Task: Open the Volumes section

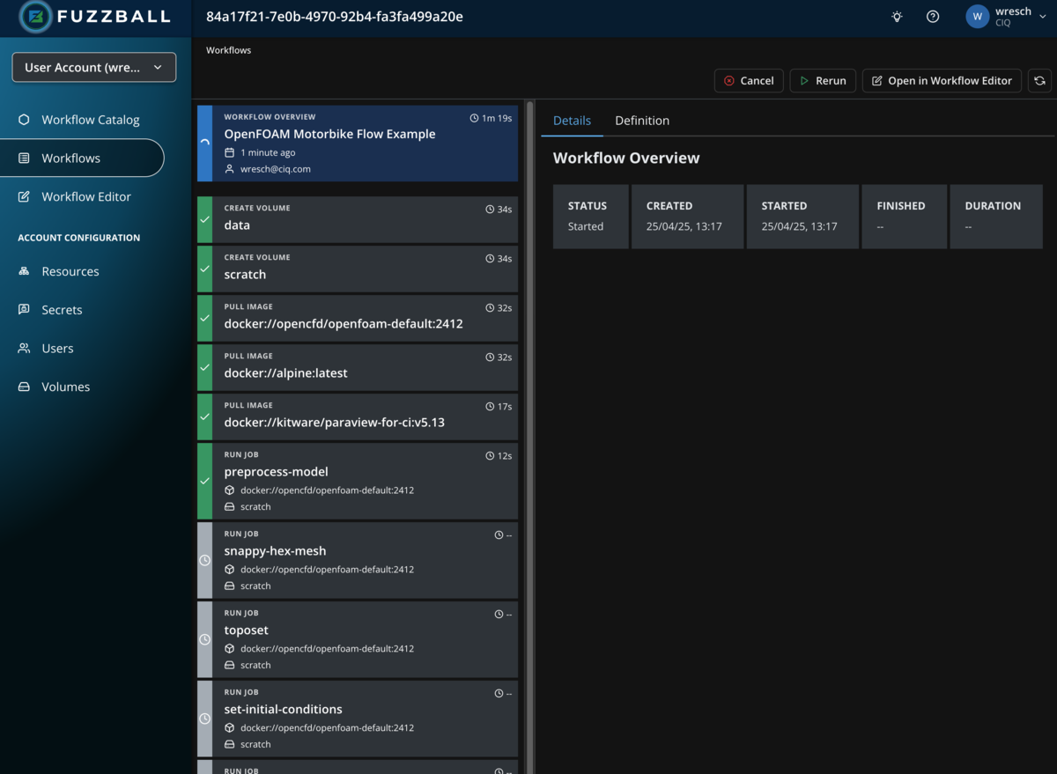Action: (63, 387)
